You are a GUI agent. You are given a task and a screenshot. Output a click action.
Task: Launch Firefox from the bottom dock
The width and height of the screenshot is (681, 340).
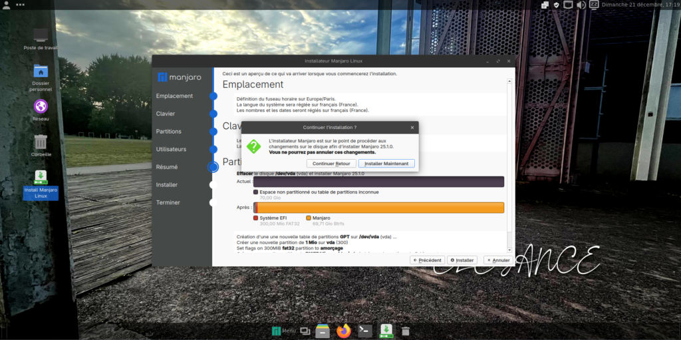pyautogui.click(x=343, y=331)
